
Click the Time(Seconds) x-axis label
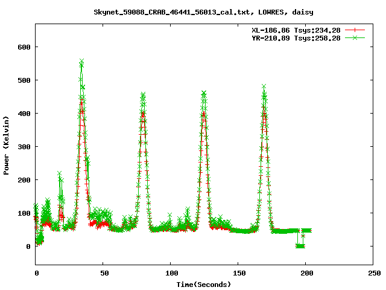pyautogui.click(x=204, y=284)
